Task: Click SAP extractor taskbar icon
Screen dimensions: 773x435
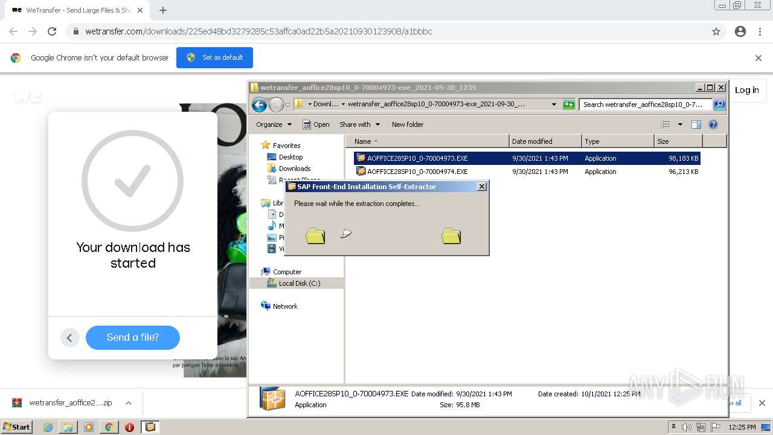Action: point(150,427)
